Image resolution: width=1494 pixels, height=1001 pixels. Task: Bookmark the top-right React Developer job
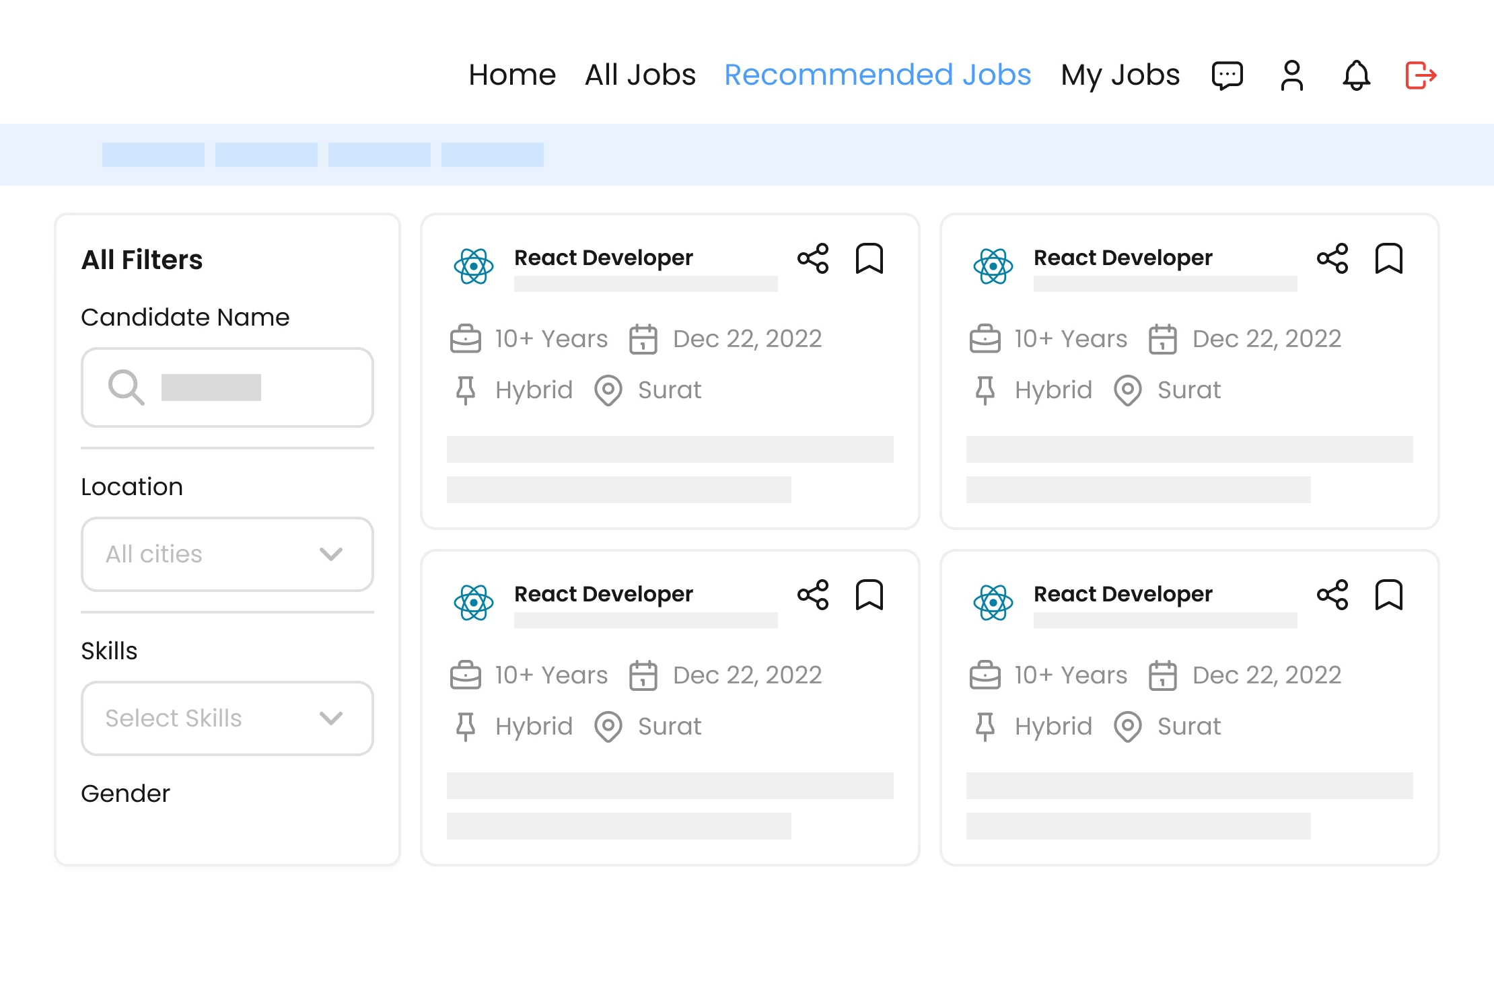pyautogui.click(x=1389, y=258)
